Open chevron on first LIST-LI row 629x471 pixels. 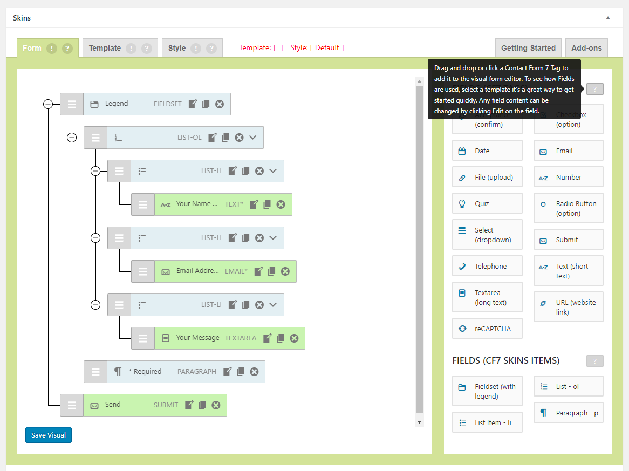[x=273, y=171]
